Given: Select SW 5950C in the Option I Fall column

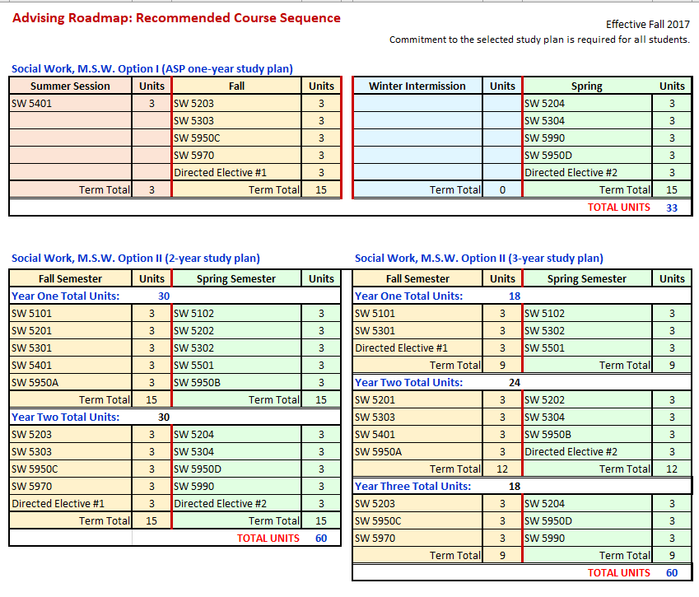Looking at the screenshot, I should pos(197,138).
